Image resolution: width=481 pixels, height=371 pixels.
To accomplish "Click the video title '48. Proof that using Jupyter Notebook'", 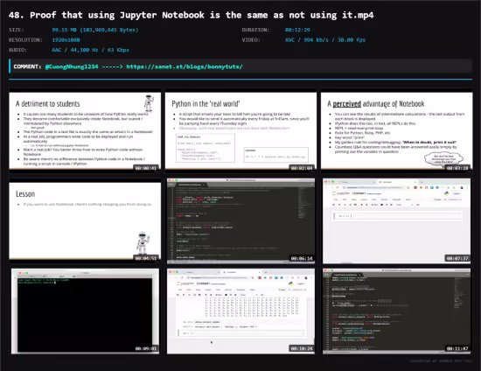I will [x=192, y=15].
